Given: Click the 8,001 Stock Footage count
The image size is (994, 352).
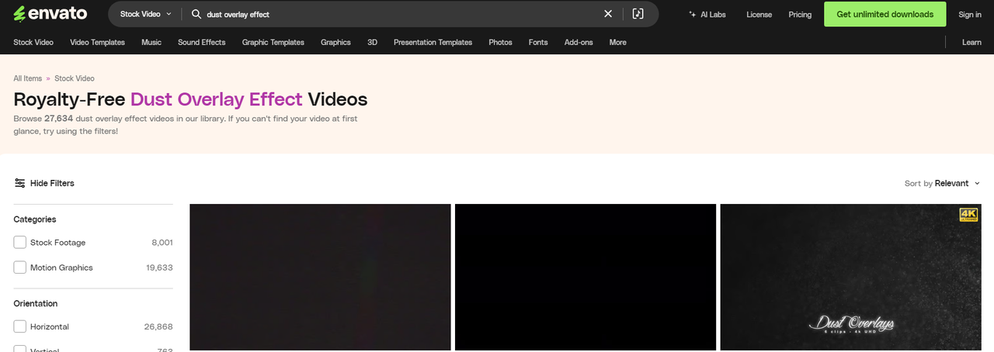Looking at the screenshot, I should 162,243.
